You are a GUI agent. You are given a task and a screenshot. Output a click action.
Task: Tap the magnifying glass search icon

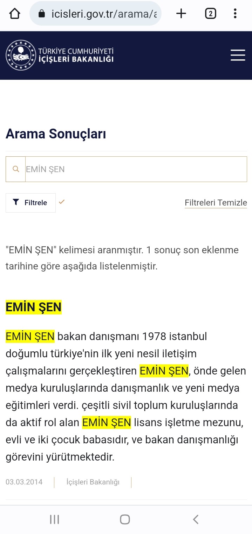[15, 169]
